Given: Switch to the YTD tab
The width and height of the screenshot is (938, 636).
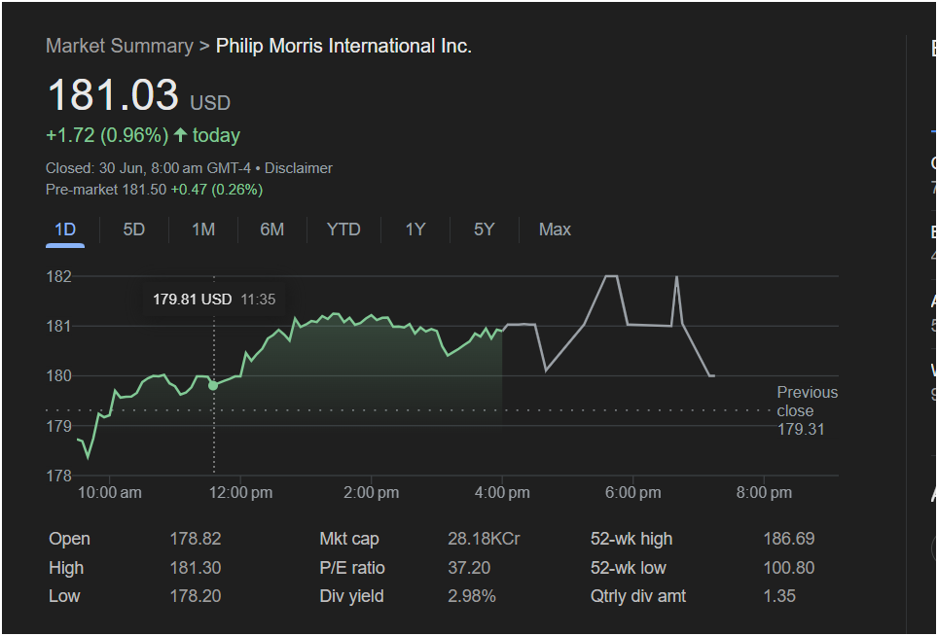Looking at the screenshot, I should tap(343, 230).
